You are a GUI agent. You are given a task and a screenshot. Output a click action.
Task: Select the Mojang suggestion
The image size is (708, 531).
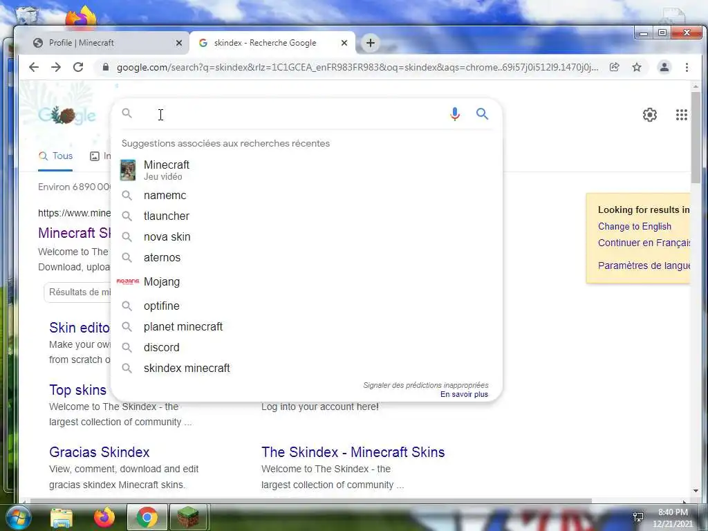[x=306, y=282]
